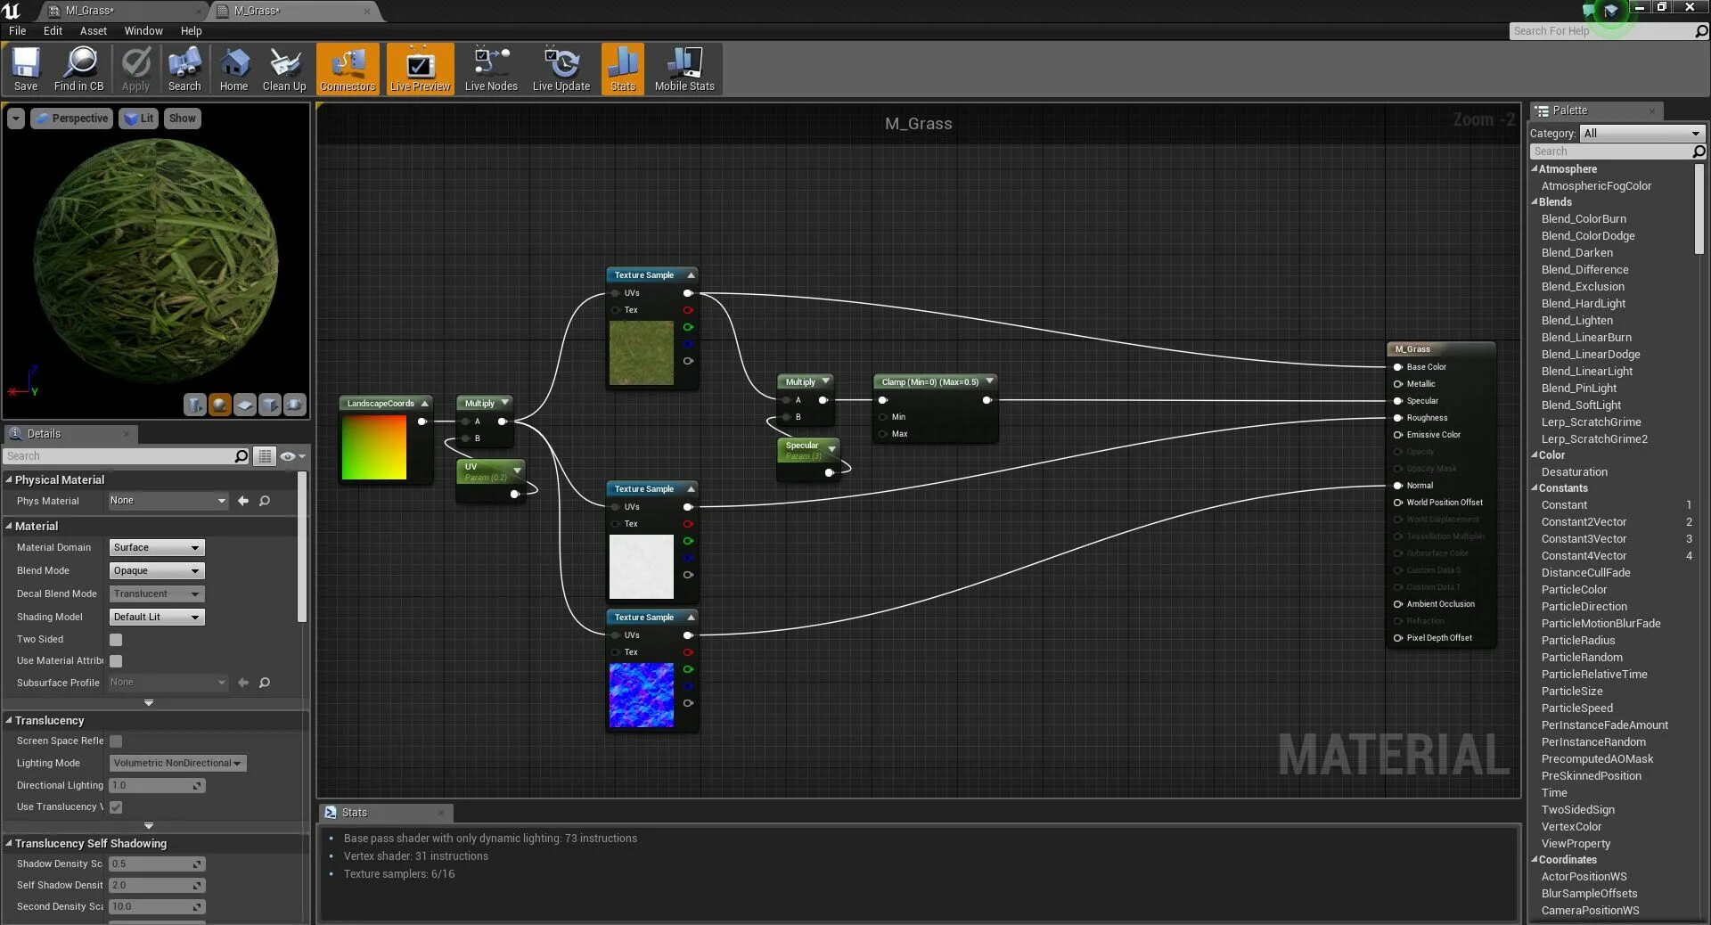Adjust Shadow Density Scale 0.5 field
Image resolution: width=1711 pixels, height=925 pixels.
pyautogui.click(x=157, y=864)
